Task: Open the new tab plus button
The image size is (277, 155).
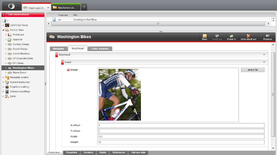Action: click(84, 7)
